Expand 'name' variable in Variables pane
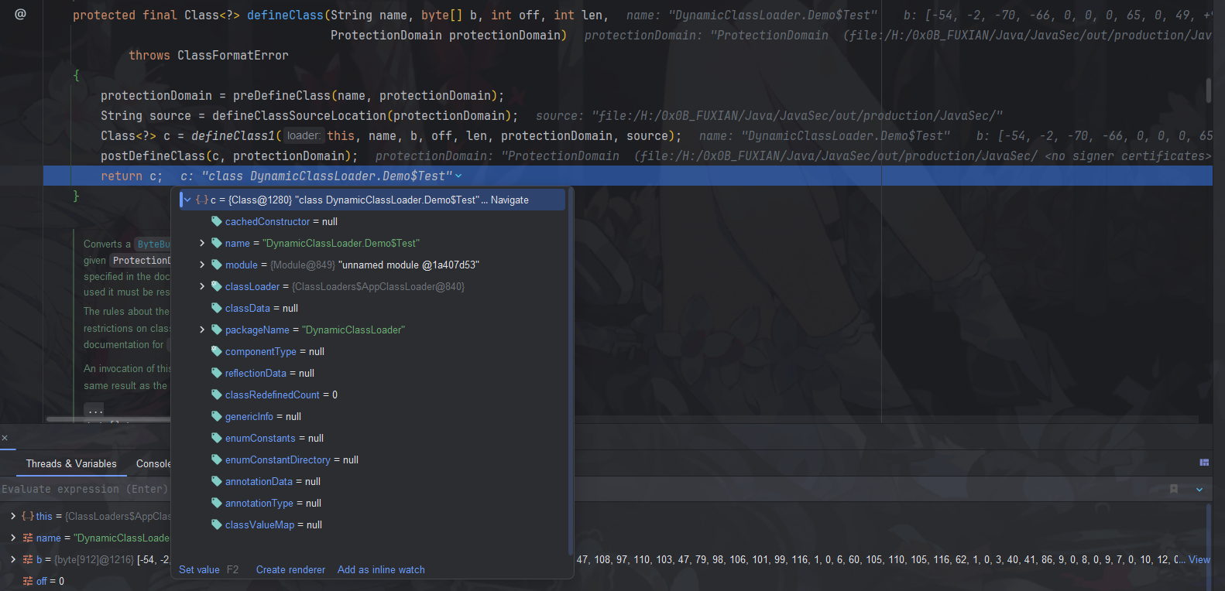Viewport: 1225px width, 591px height. (12, 538)
